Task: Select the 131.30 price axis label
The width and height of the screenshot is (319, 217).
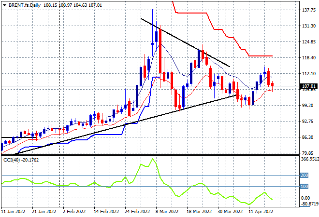Action: tap(309, 26)
